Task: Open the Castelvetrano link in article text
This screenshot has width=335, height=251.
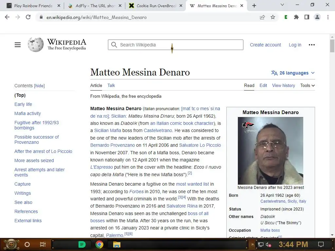Action: tap(158, 130)
